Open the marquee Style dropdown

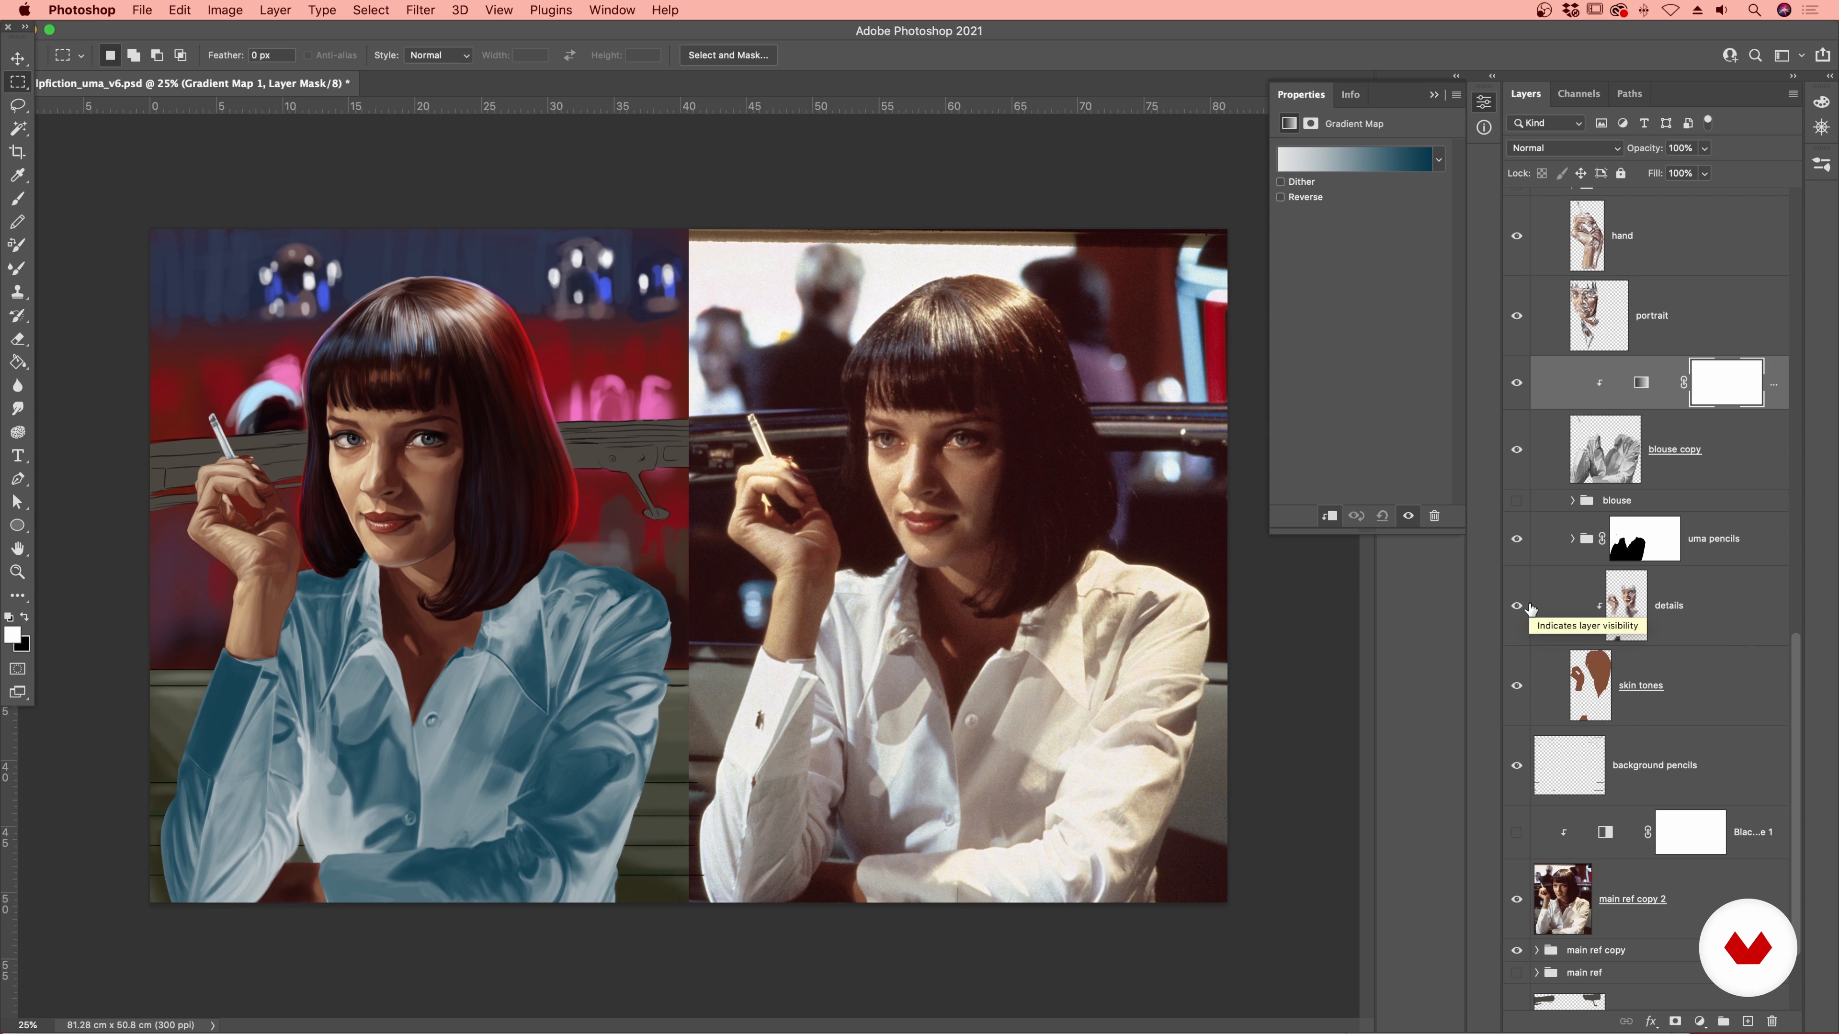[438, 55]
